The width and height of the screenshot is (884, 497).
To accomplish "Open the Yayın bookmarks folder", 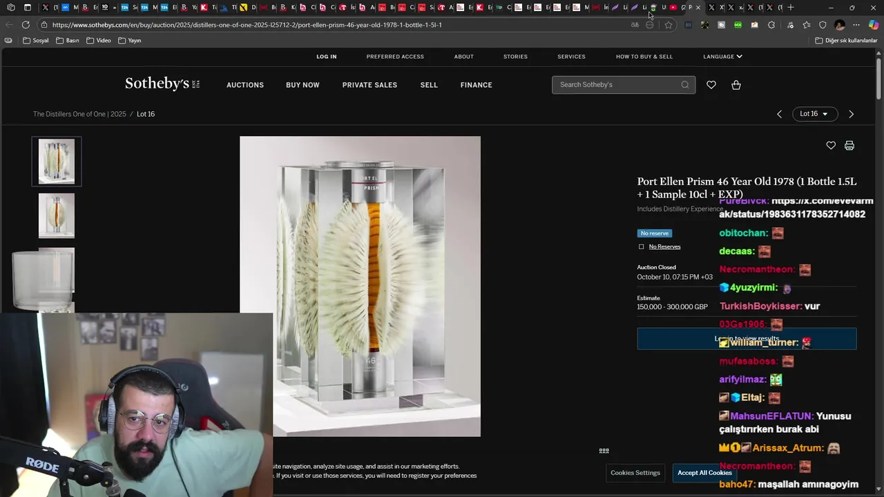I will (130, 41).
